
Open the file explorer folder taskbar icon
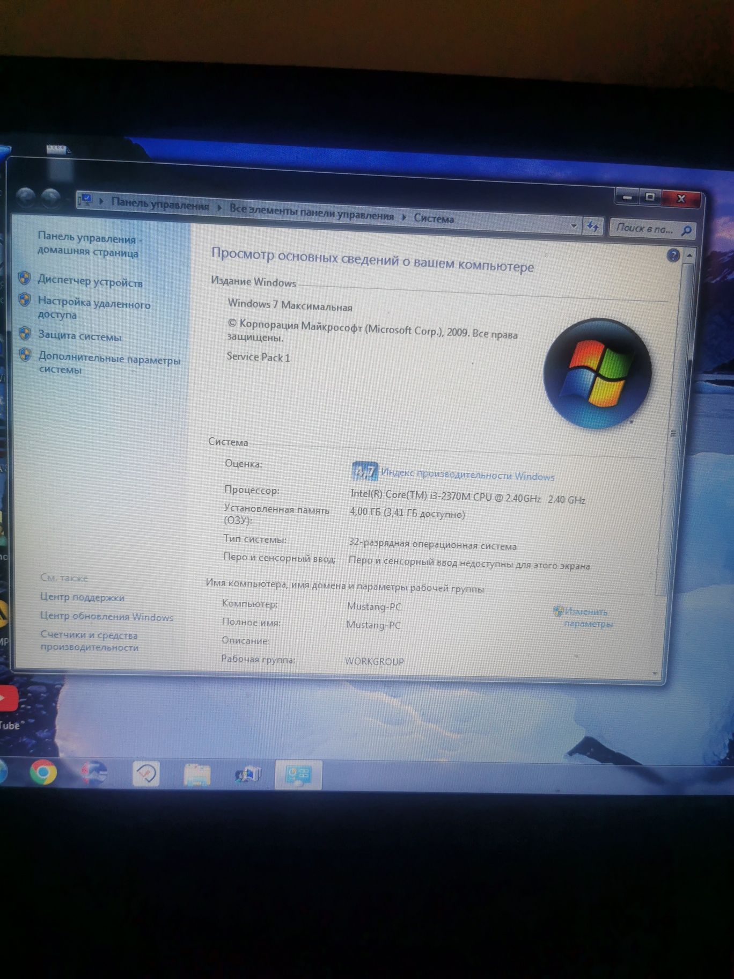point(197,775)
